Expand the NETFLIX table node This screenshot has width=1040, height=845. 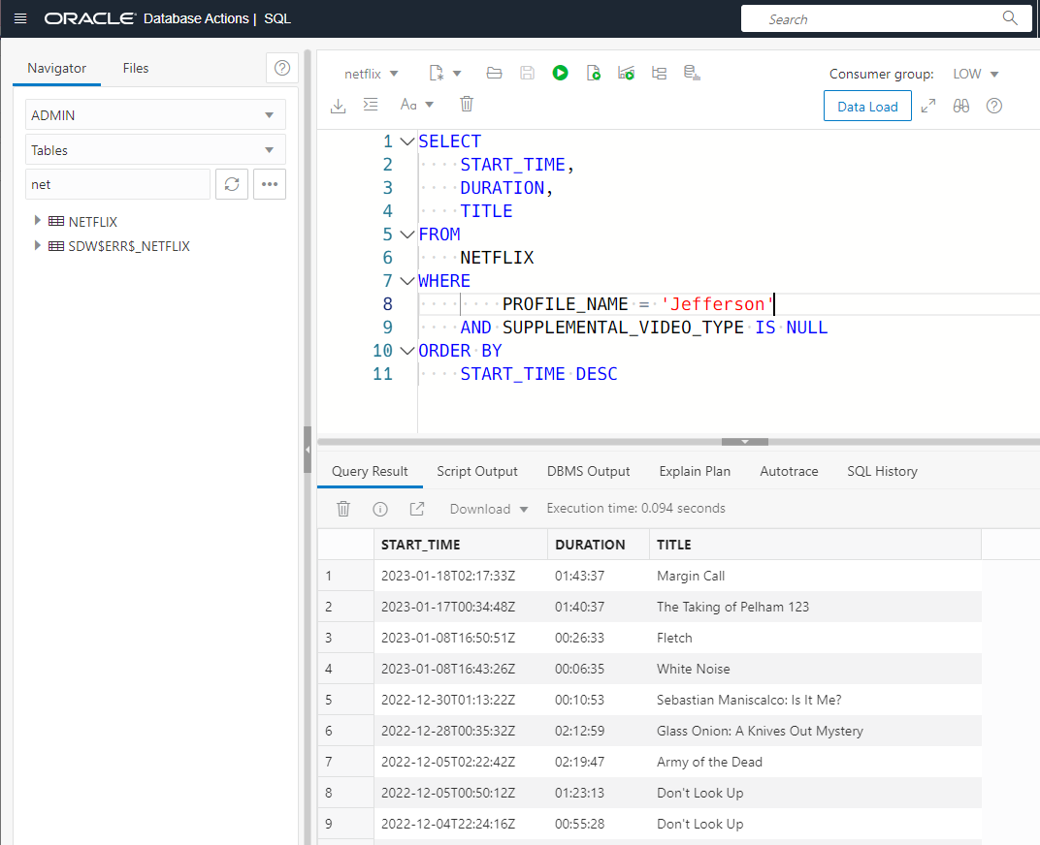coord(37,220)
